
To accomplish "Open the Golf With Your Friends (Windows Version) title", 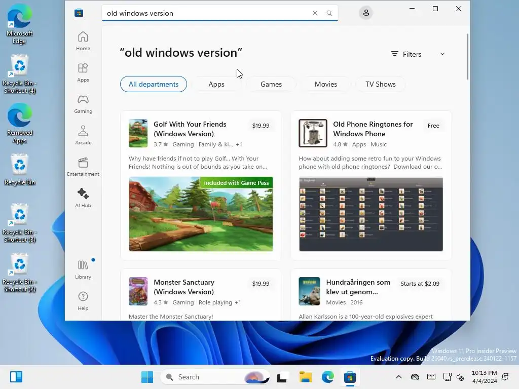I will click(190, 129).
